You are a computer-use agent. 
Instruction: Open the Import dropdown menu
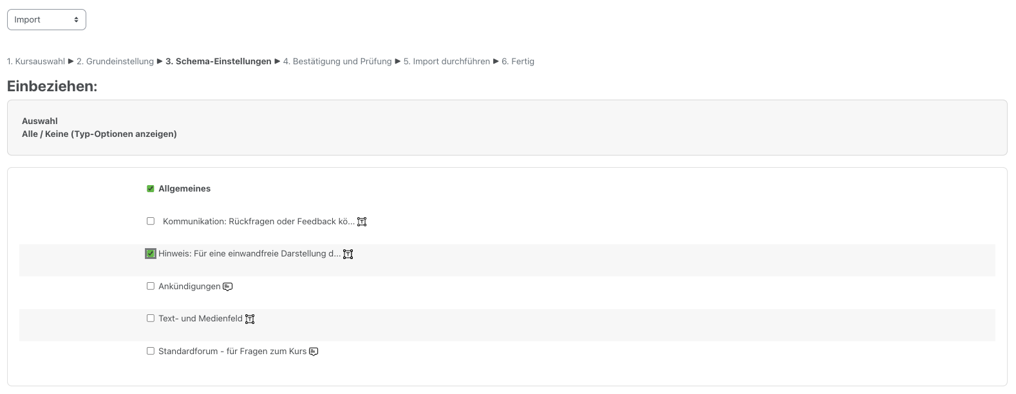[x=46, y=20]
